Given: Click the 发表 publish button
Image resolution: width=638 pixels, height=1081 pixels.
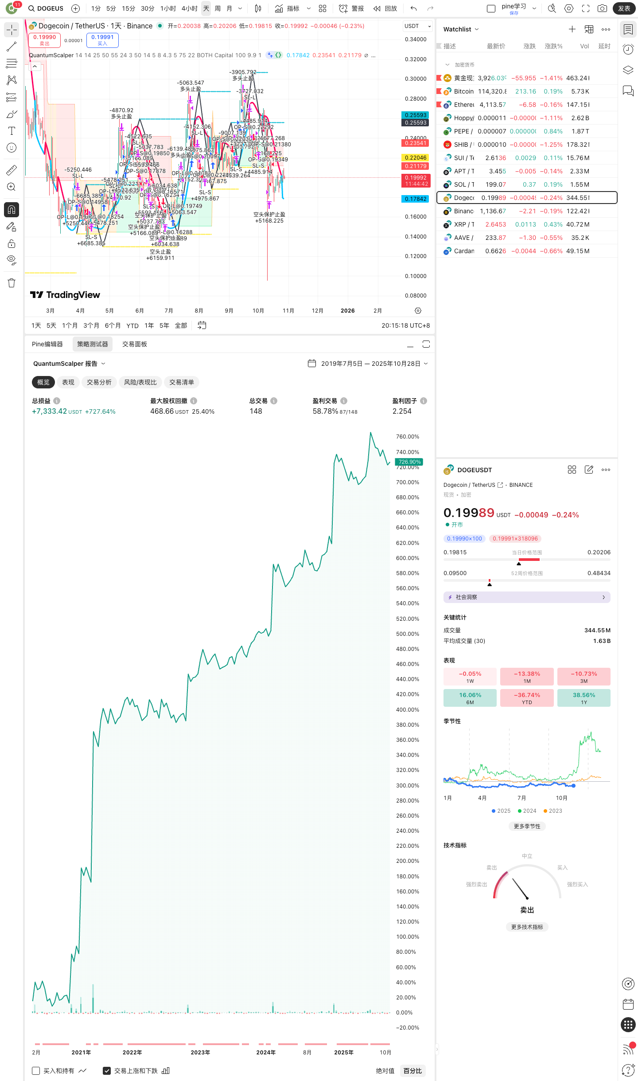Looking at the screenshot, I should point(624,8).
